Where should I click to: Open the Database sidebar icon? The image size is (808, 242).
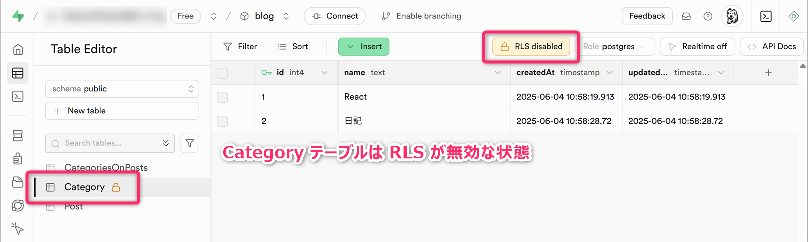click(x=18, y=136)
